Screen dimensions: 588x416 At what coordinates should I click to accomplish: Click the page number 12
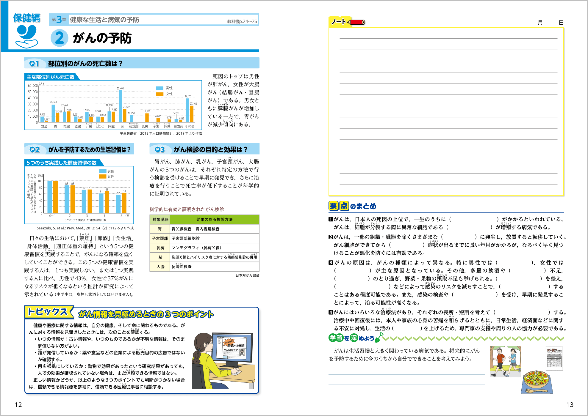(18, 405)
